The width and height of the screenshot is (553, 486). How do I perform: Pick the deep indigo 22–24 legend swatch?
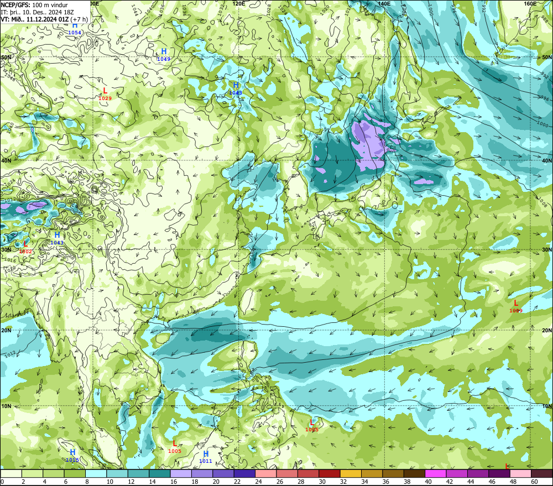pos(244,473)
